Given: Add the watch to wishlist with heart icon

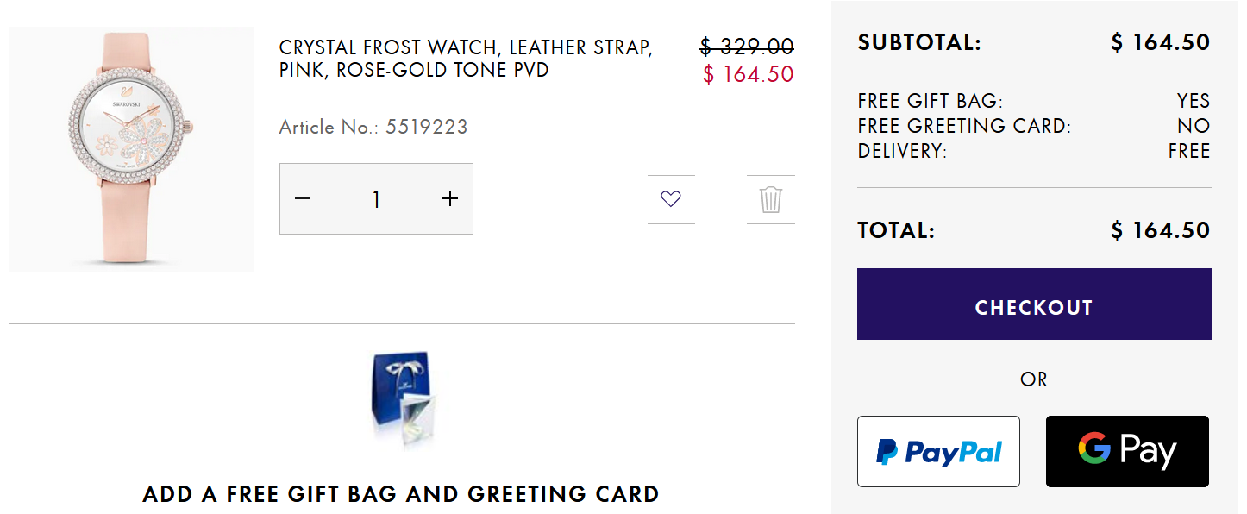Looking at the screenshot, I should click(x=671, y=199).
